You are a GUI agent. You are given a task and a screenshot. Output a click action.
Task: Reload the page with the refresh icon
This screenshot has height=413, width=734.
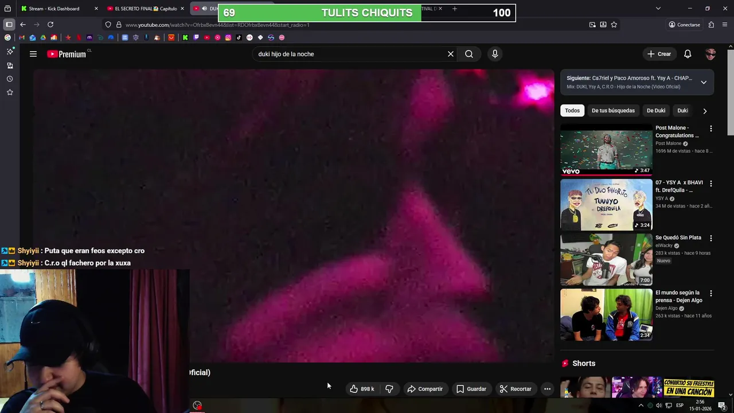[50, 25]
